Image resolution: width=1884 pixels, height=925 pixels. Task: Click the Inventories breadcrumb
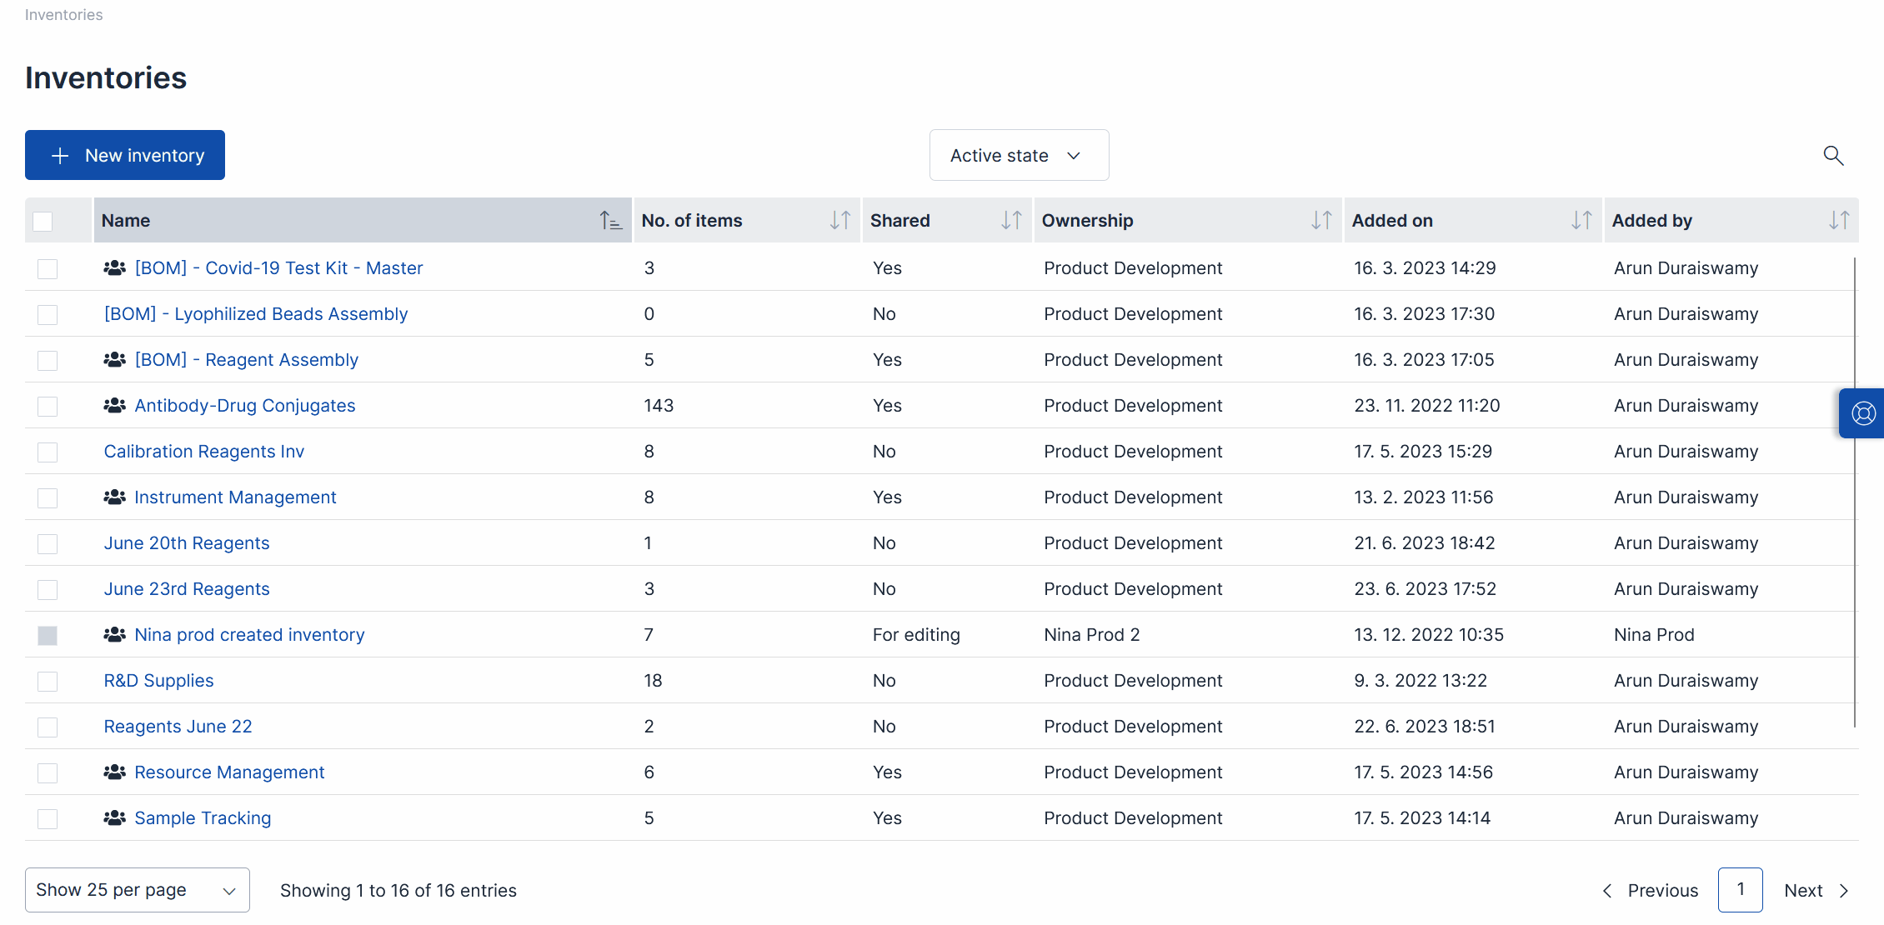click(63, 15)
